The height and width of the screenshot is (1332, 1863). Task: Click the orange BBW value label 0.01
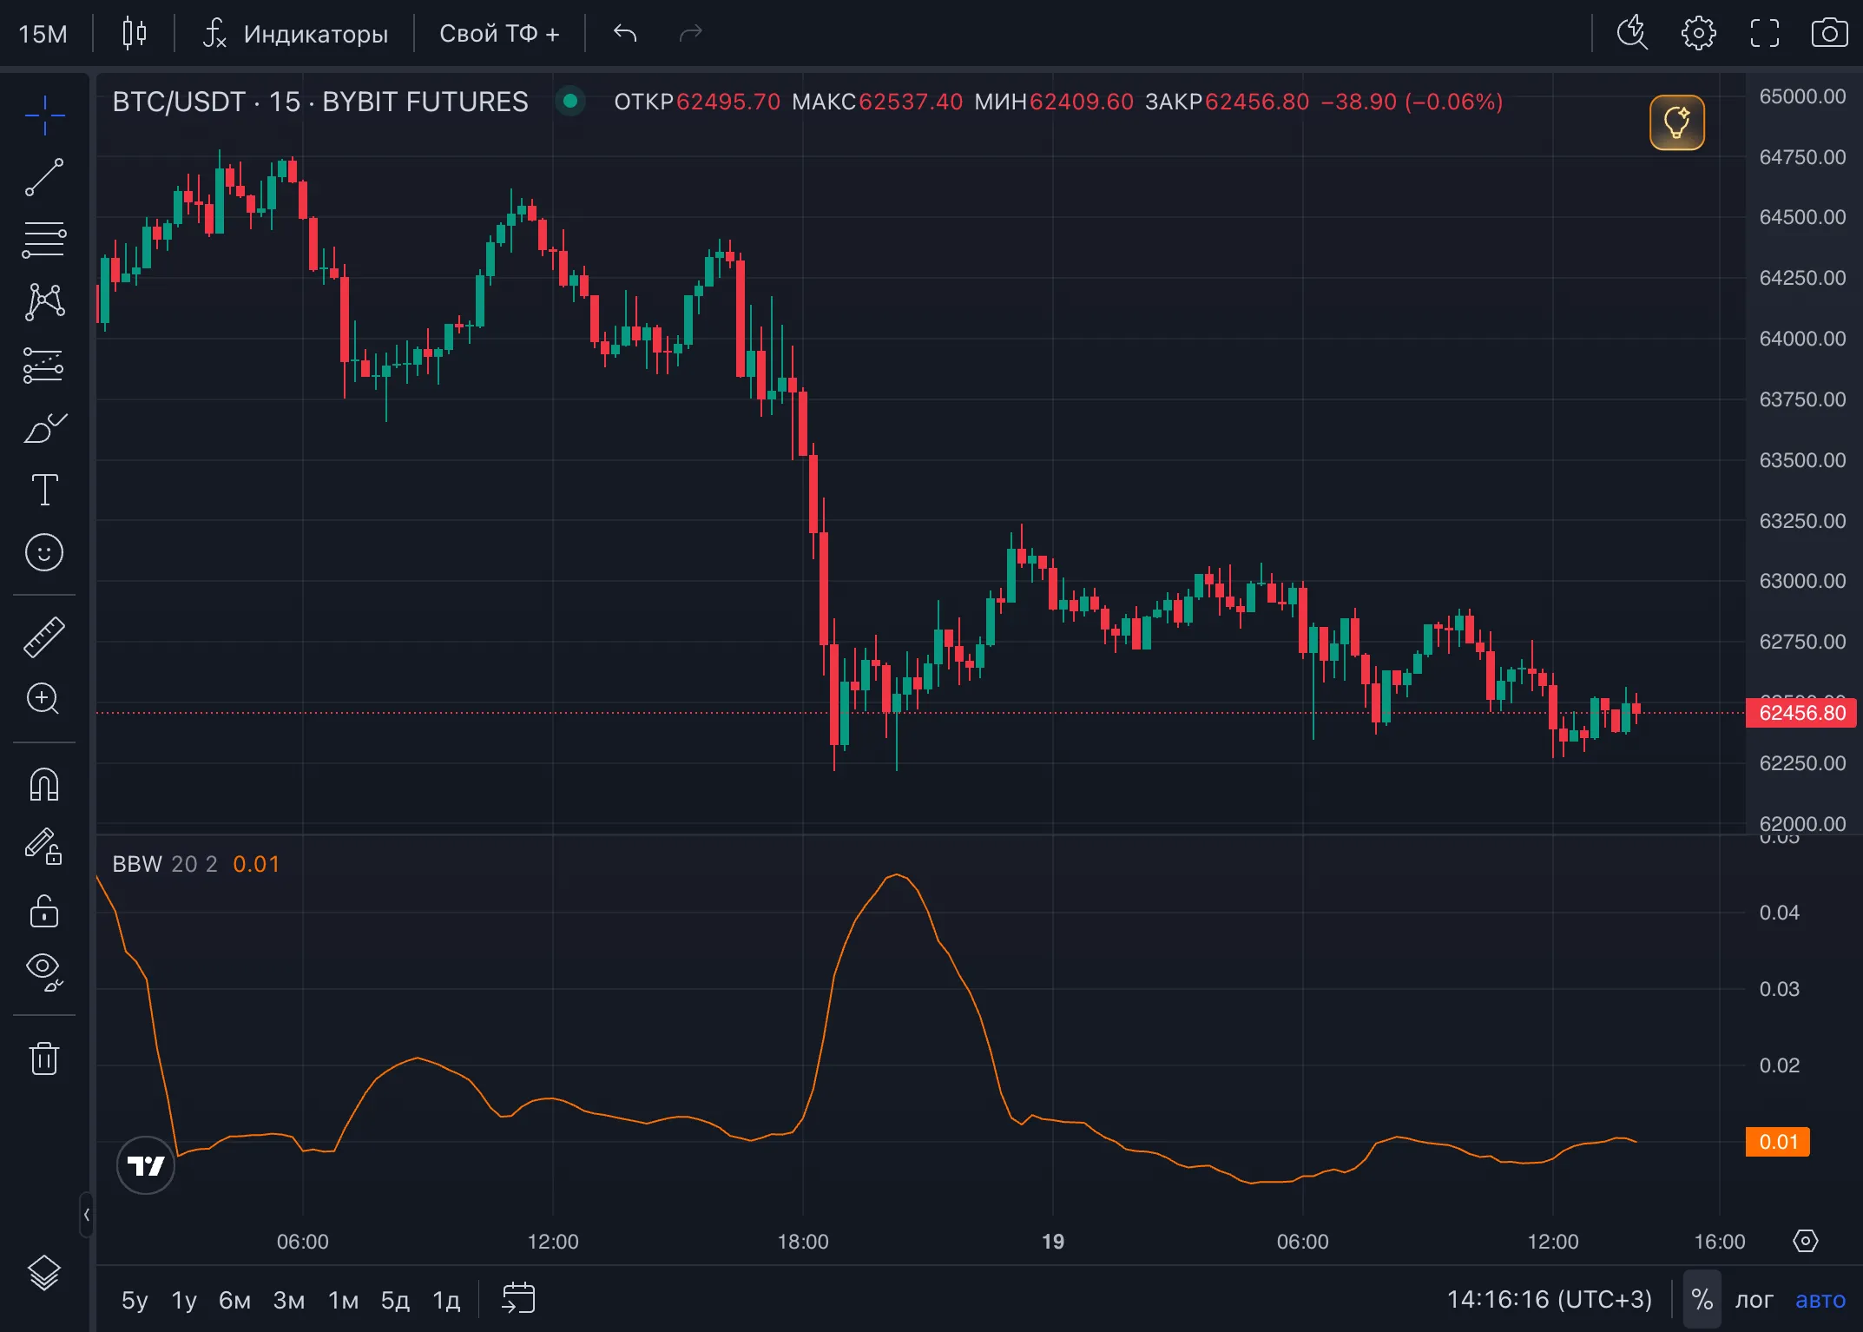(x=1778, y=1142)
